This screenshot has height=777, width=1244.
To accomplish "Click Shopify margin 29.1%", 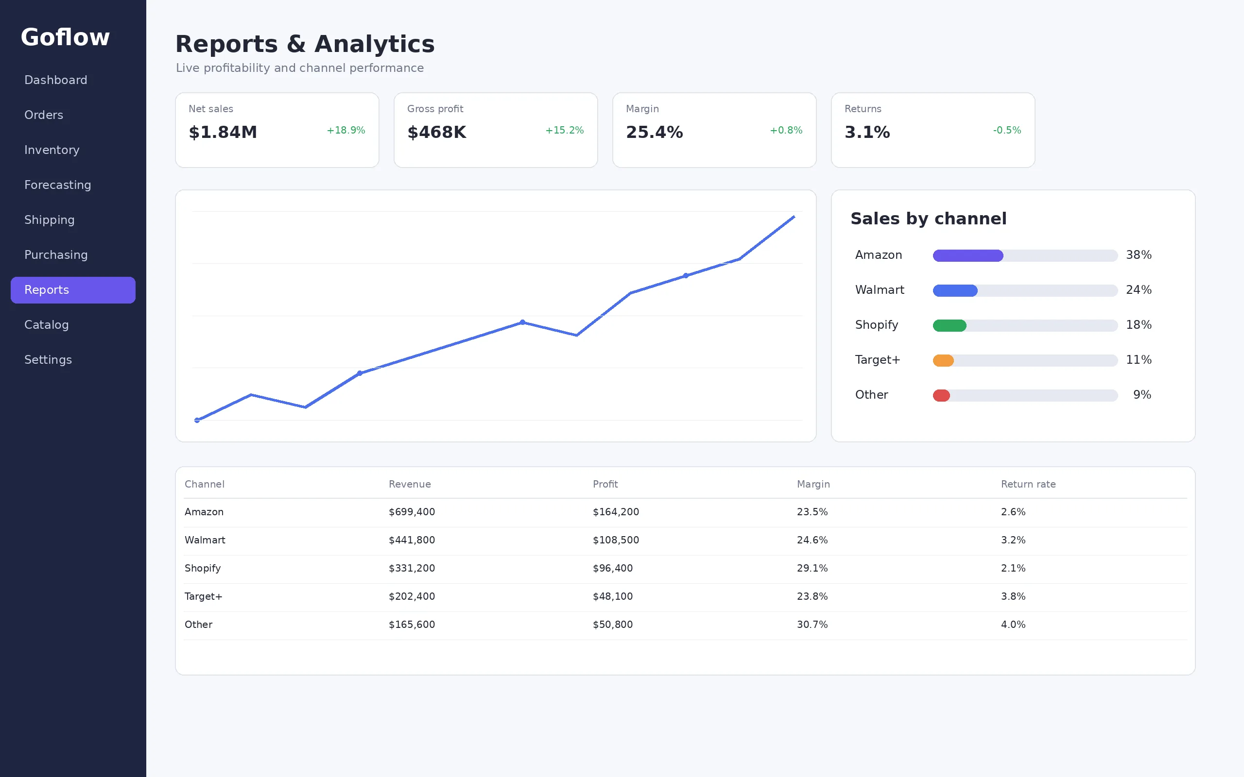I will 812,568.
